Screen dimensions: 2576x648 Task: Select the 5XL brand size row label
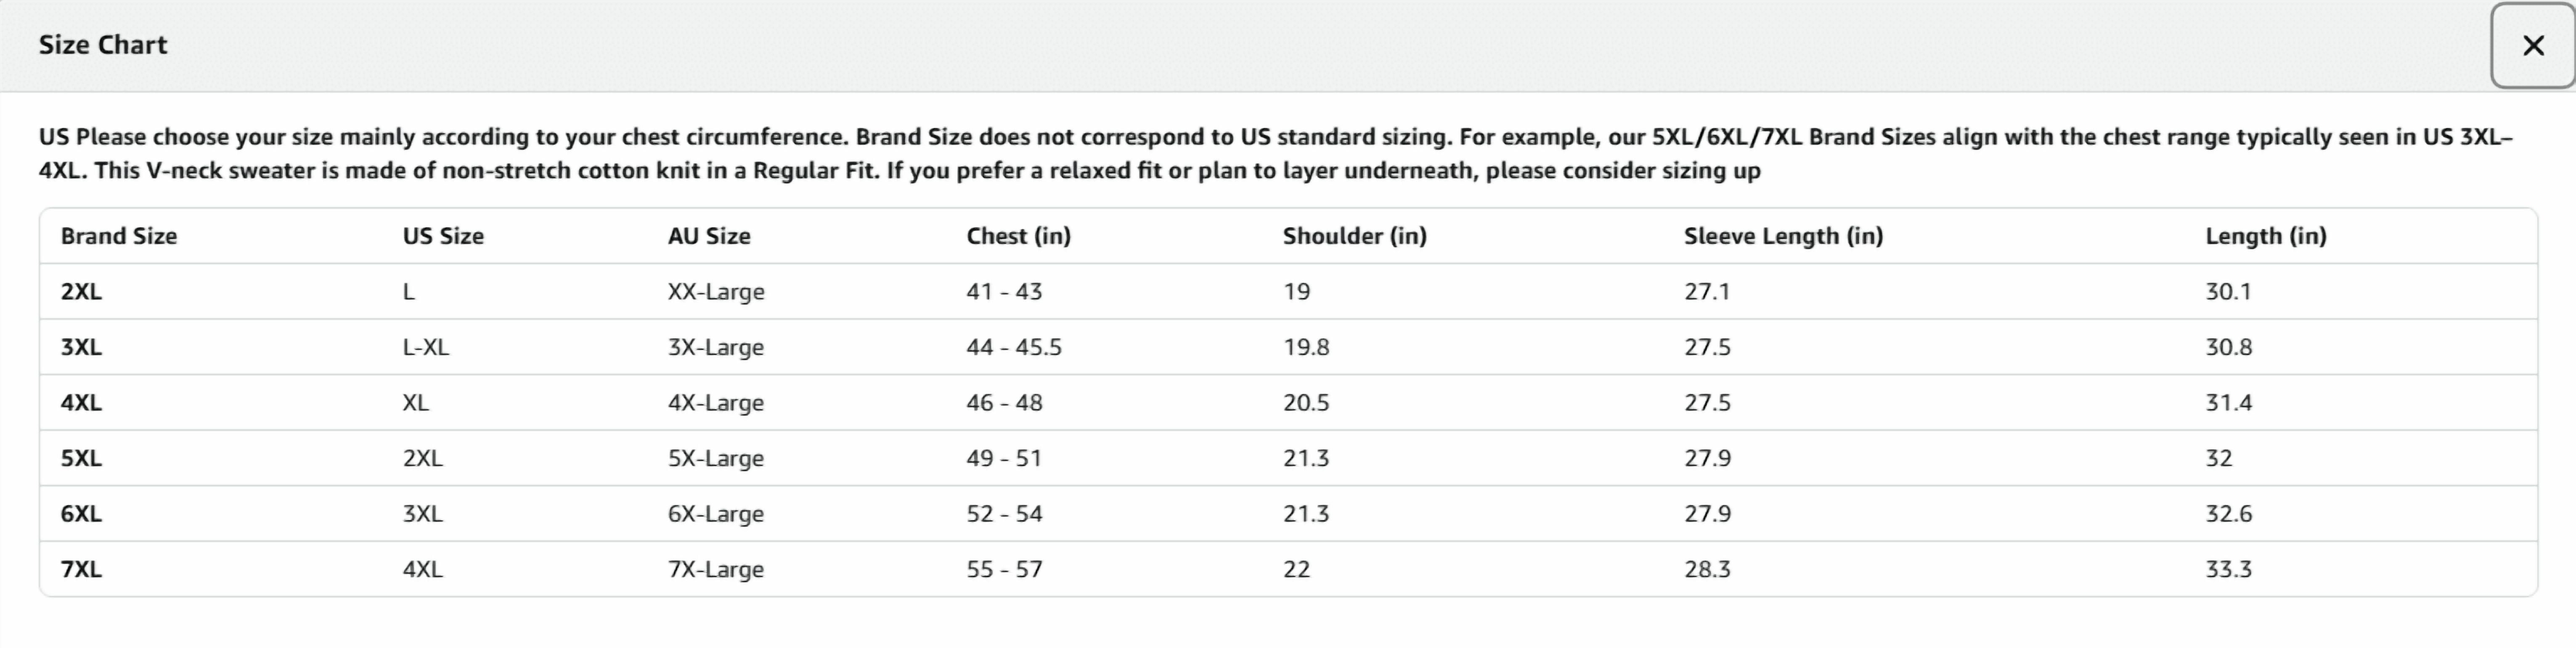81,458
